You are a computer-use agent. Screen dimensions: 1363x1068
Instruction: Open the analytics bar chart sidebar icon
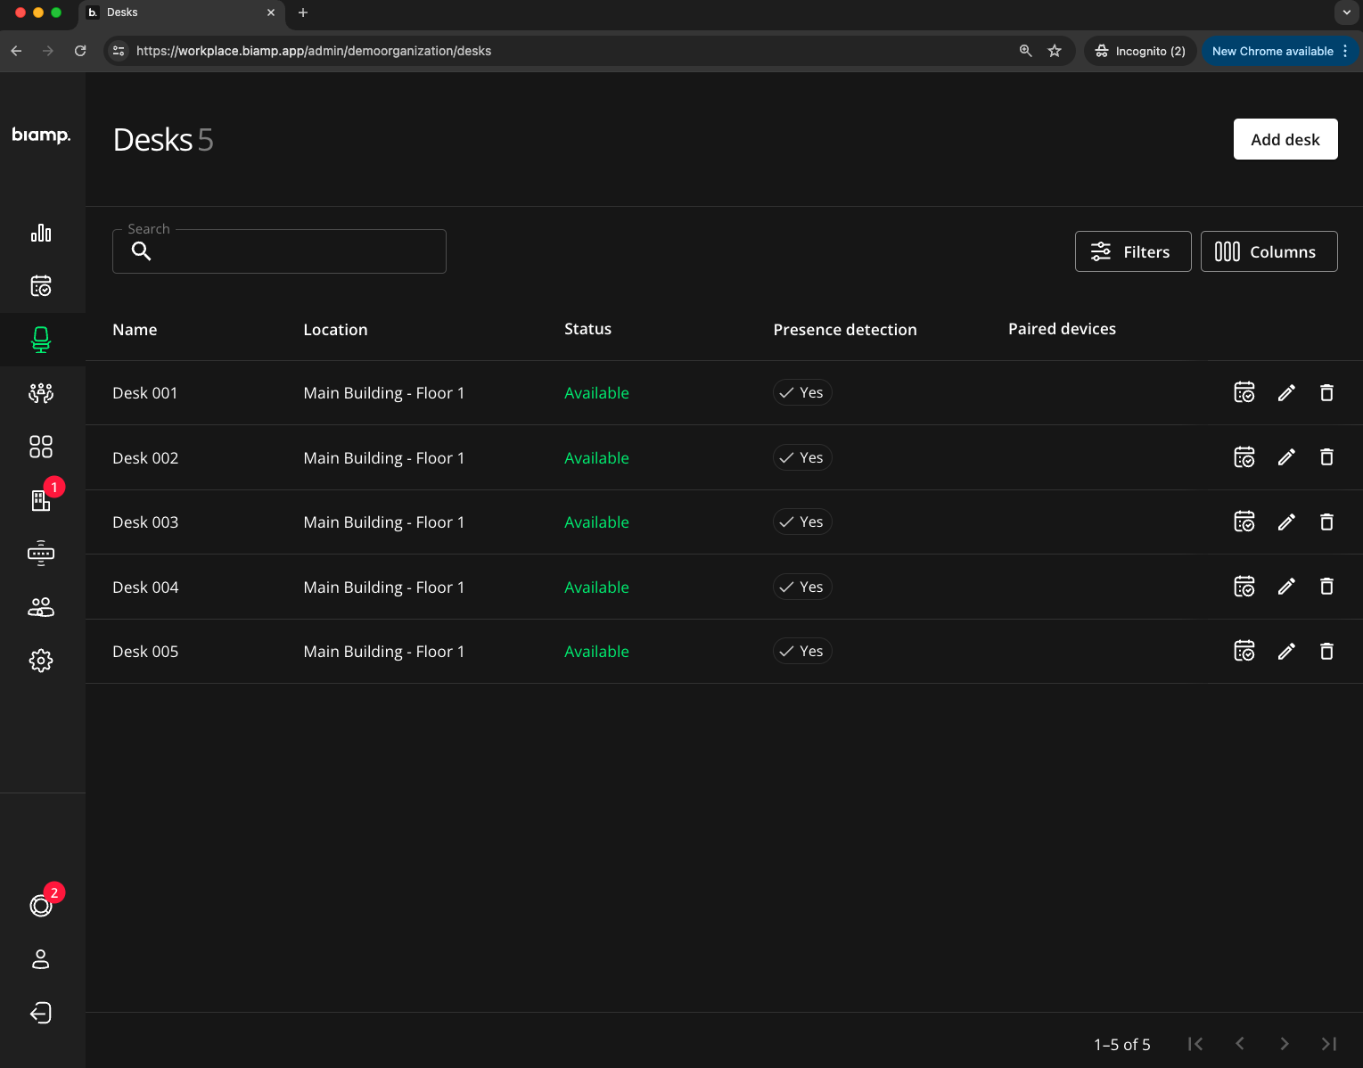pos(41,233)
